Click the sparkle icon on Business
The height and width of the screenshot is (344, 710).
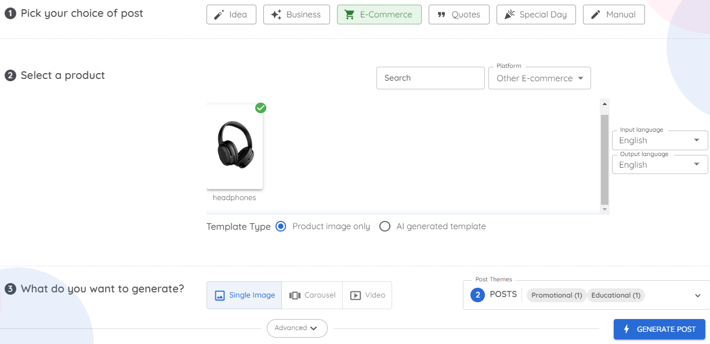tap(277, 15)
